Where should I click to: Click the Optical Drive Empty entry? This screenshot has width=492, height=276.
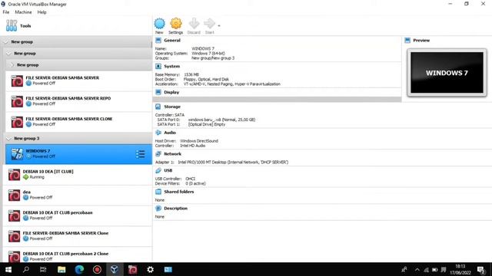pos(207,124)
